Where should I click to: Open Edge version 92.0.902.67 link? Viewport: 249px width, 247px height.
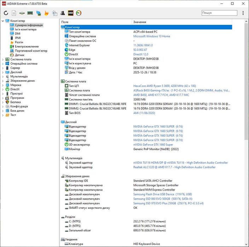click(140, 50)
